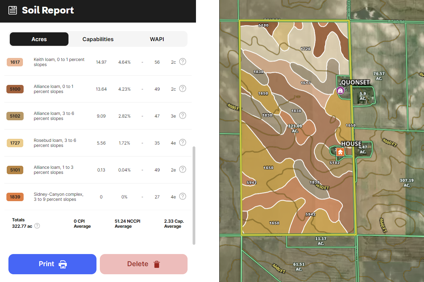
Task: Click help icon for Rosebud loam row
Action: coord(182,143)
